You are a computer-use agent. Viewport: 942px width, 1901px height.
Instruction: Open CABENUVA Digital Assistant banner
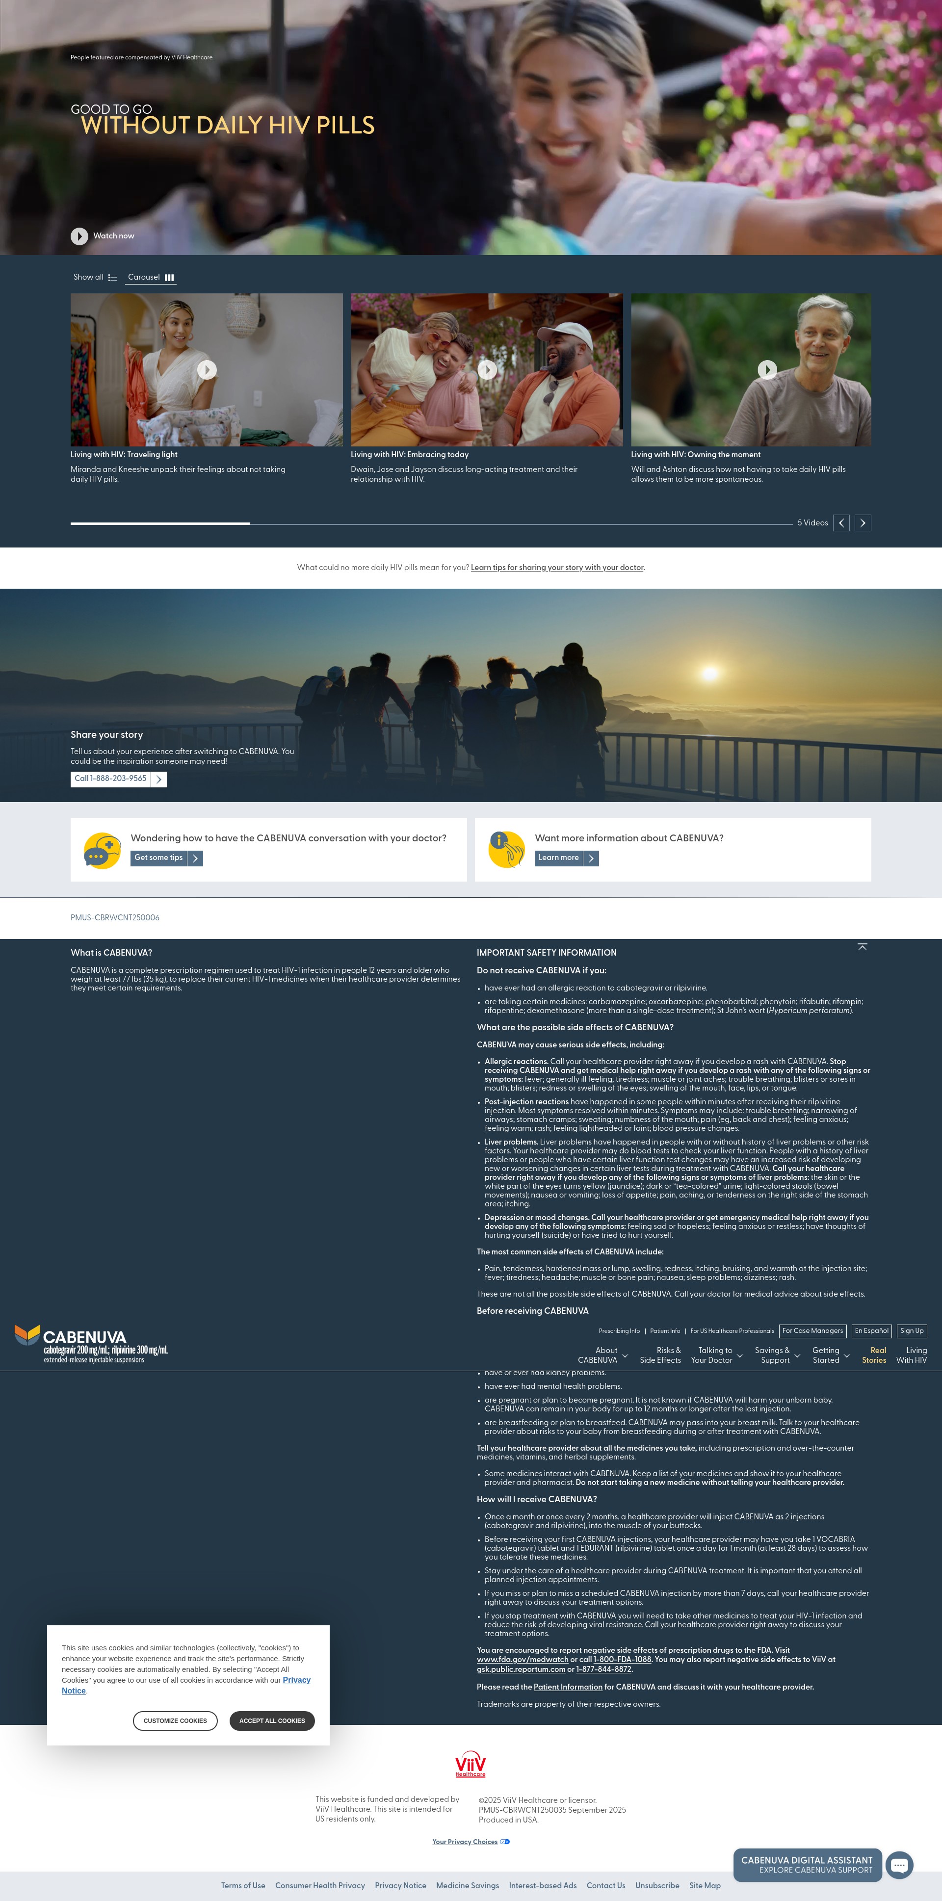807,1865
